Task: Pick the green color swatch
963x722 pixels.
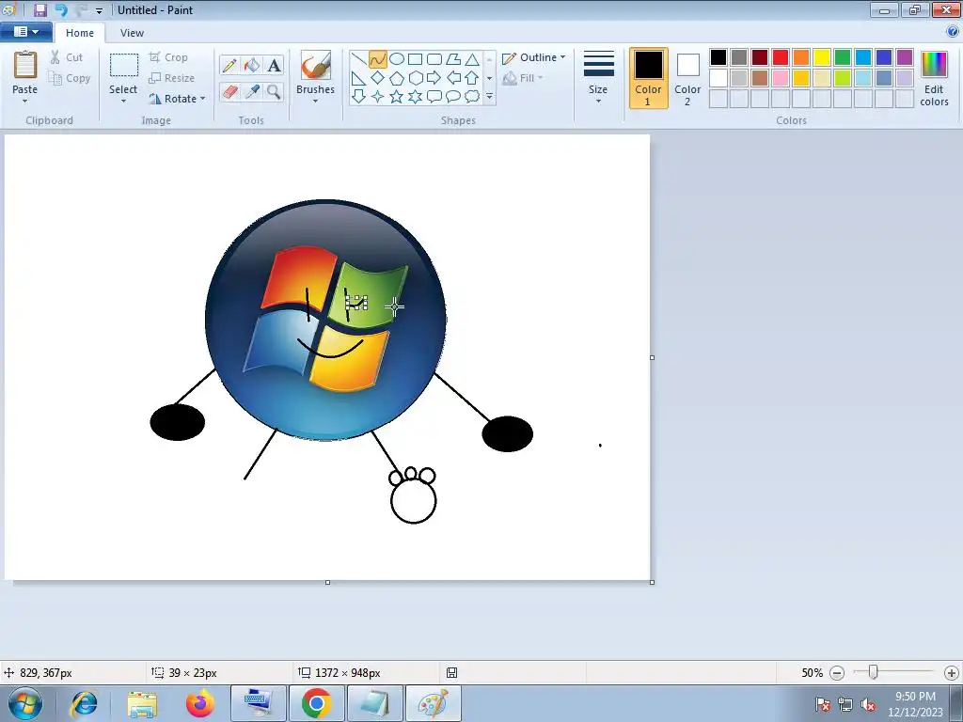Action: pos(843,57)
